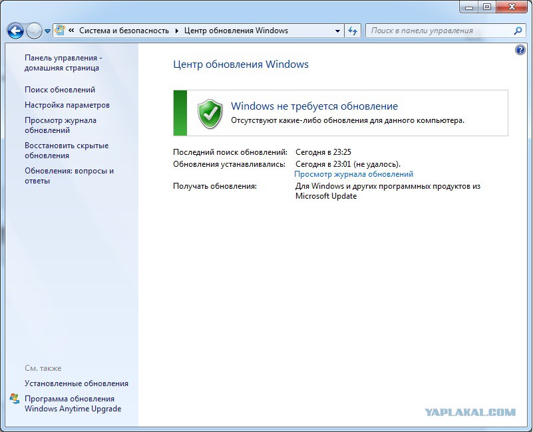The width and height of the screenshot is (533, 432).
Task: Click heading 'Windows не требуется обновление'
Action: 315,106
